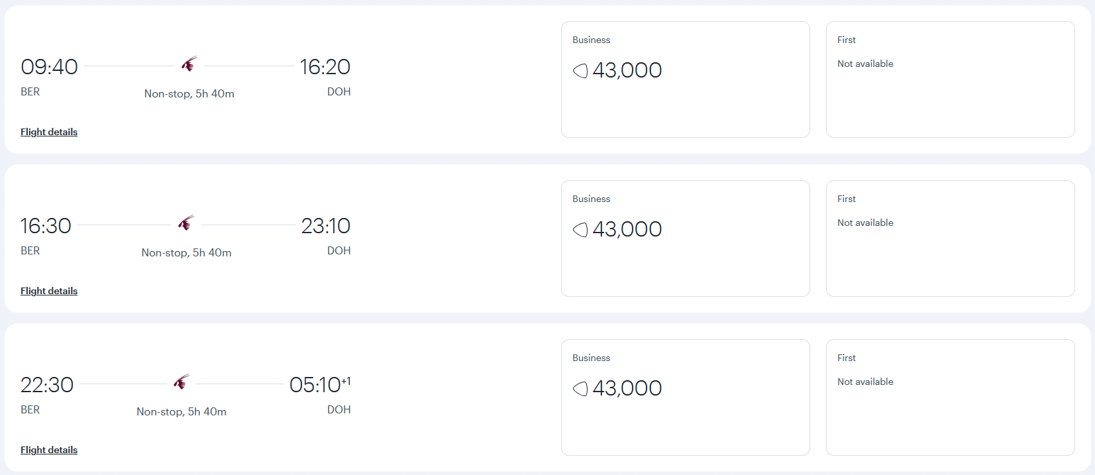Screen dimensions: 1095x475
Task: Click unavailable First card on 16:30 flight
Action: click(950, 238)
